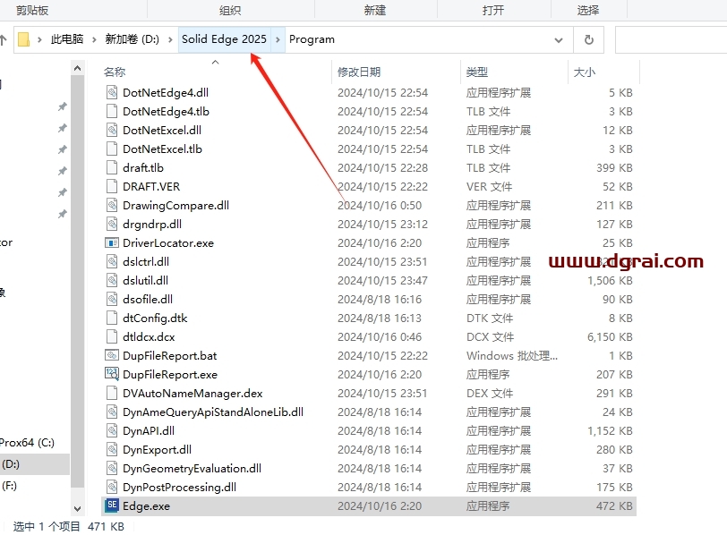727x535 pixels.
Task: Click the DynPostProcessing.dll file icon
Action: [112, 488]
